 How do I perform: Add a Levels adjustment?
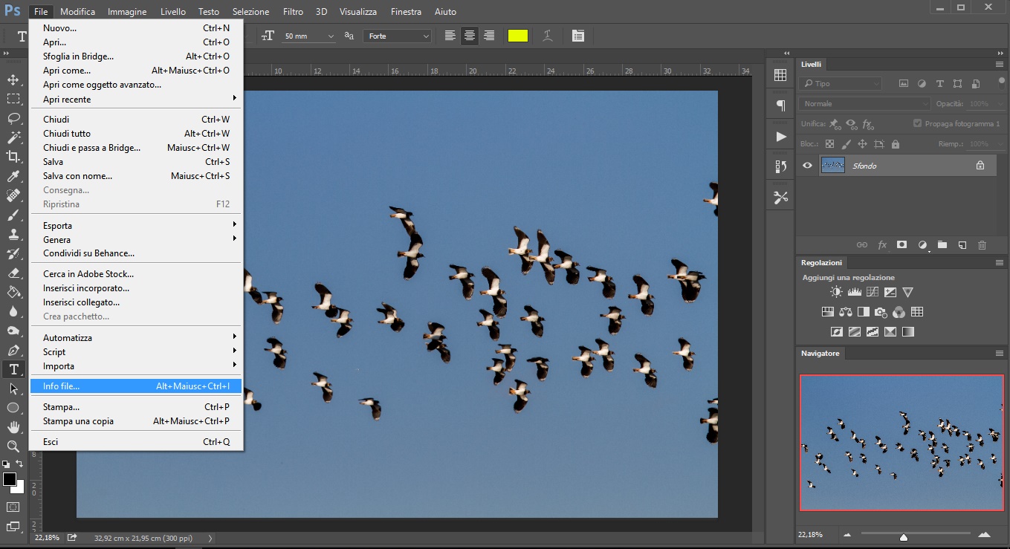pos(855,292)
